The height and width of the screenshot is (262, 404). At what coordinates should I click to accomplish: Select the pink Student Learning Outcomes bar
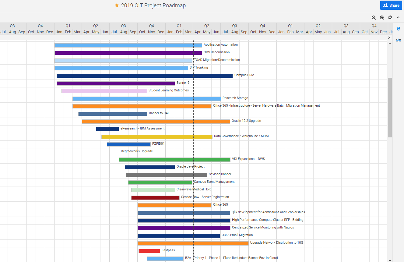click(104, 91)
